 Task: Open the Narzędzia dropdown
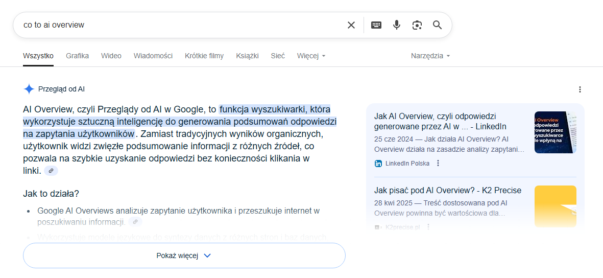pos(430,56)
